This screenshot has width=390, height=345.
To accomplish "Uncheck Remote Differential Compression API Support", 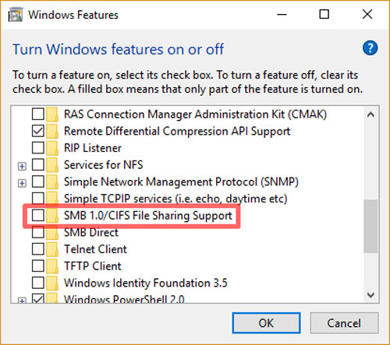I will tap(38, 131).
